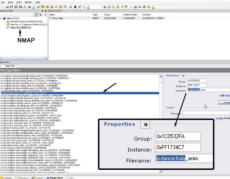230x179 pixels.
Task: Click the black hat toolbar icon
Action: [75, 7]
